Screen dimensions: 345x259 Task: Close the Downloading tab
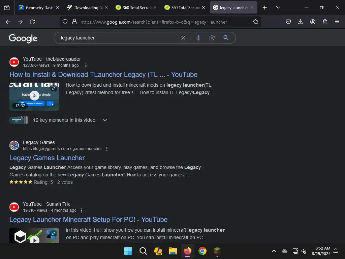click(x=106, y=7)
